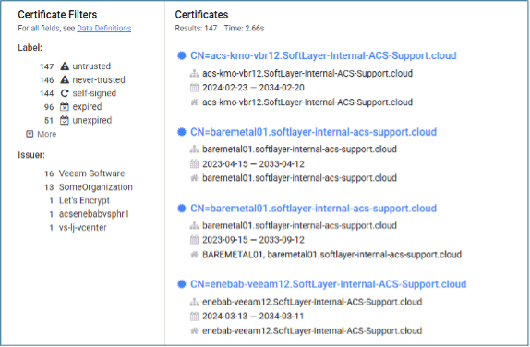Viewport: 530px width, 347px height.
Task: Click the Certificates heading
Action: [x=201, y=15]
